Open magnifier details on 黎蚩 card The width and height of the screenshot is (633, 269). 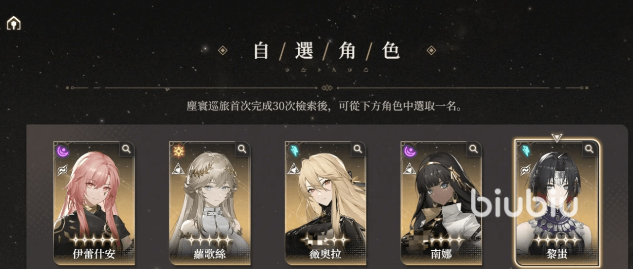[589, 149]
